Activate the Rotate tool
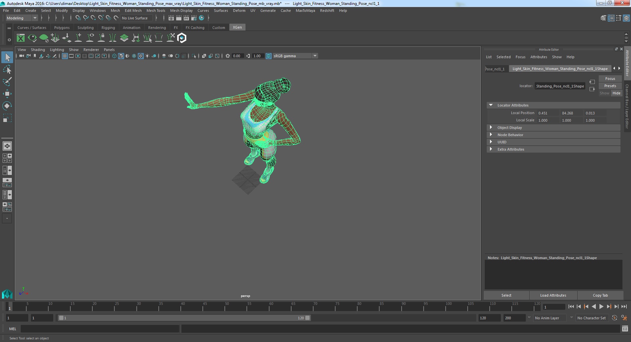 click(7, 106)
